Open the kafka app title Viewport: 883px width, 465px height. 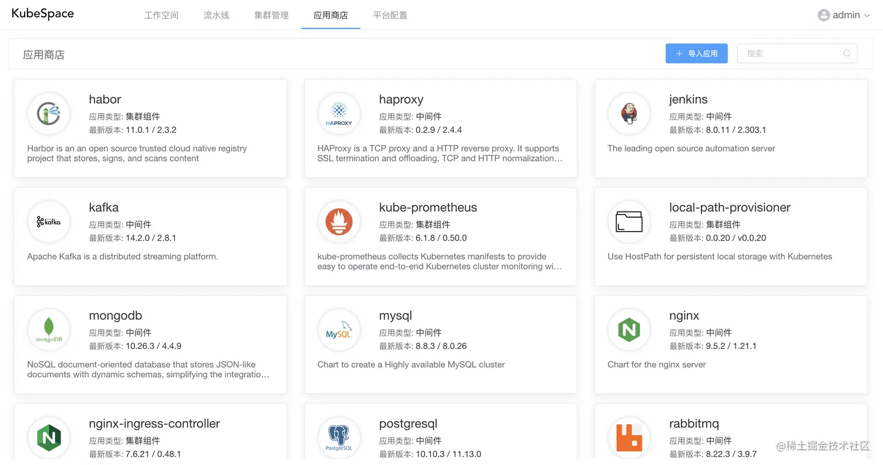(x=104, y=207)
